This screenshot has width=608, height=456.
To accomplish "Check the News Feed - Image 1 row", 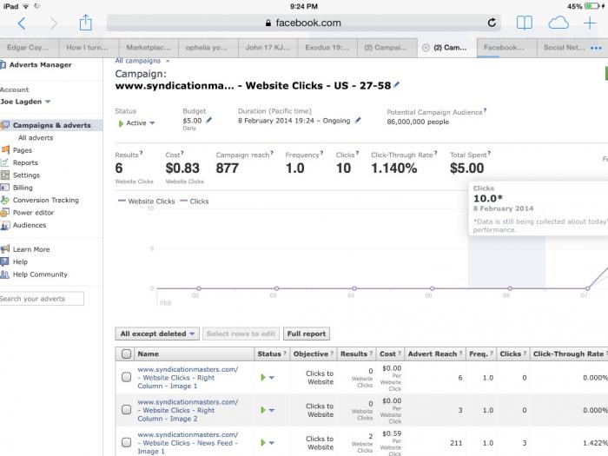I will [126, 442].
